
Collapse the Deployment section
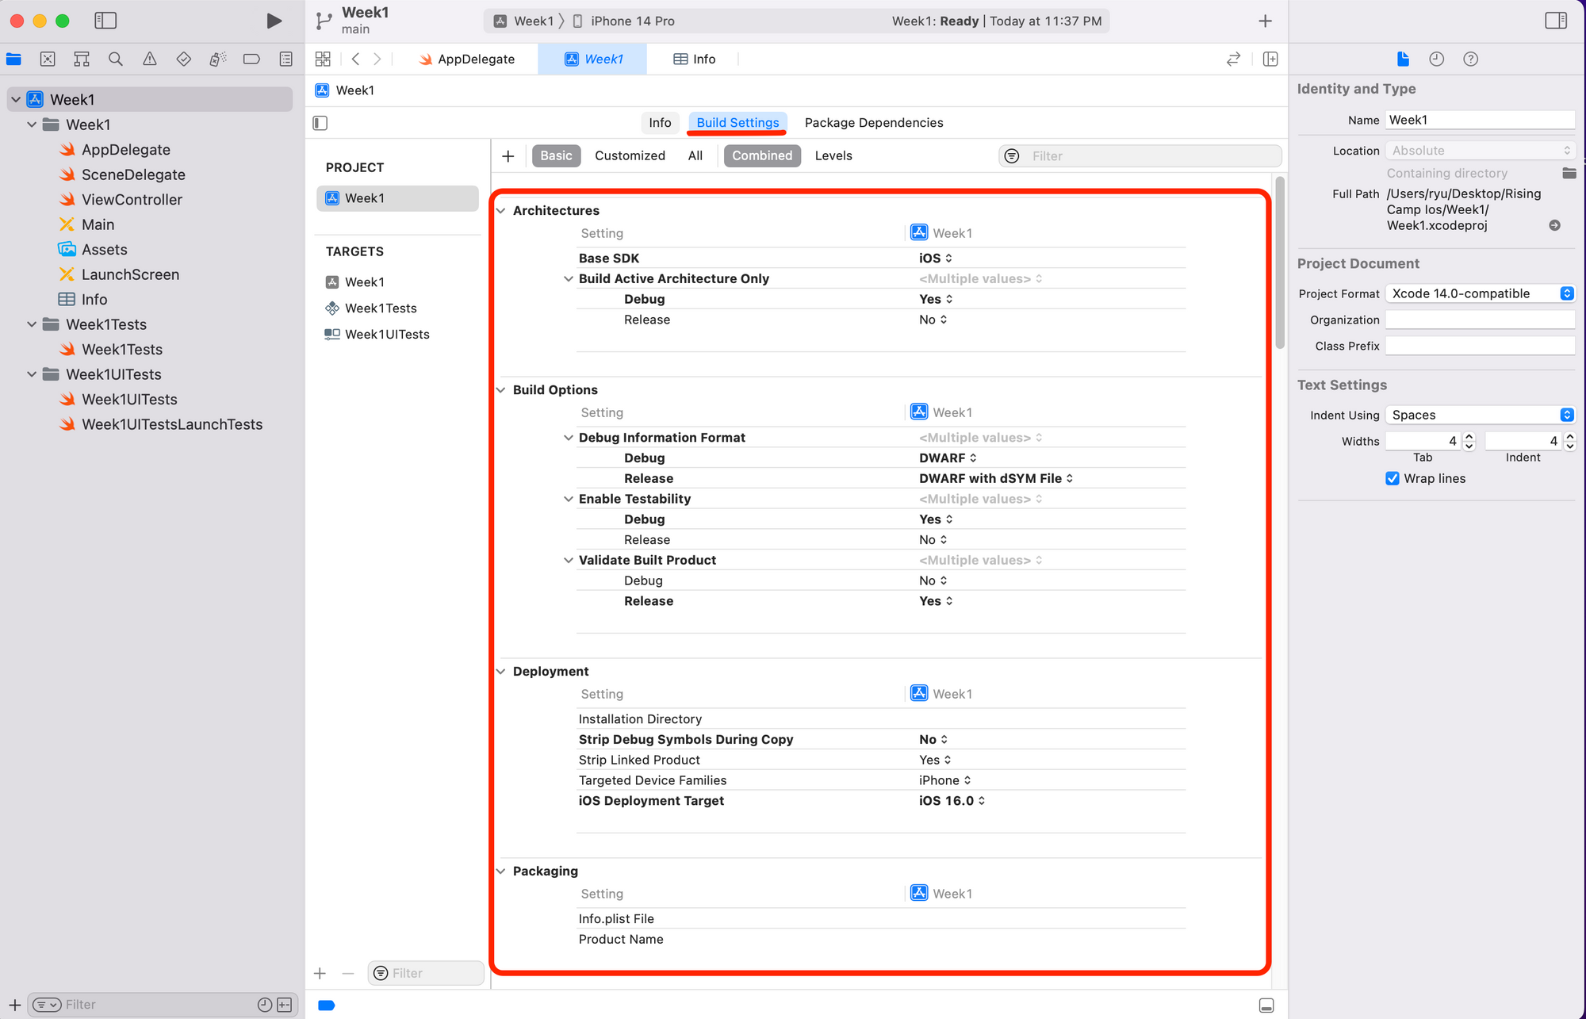(501, 671)
